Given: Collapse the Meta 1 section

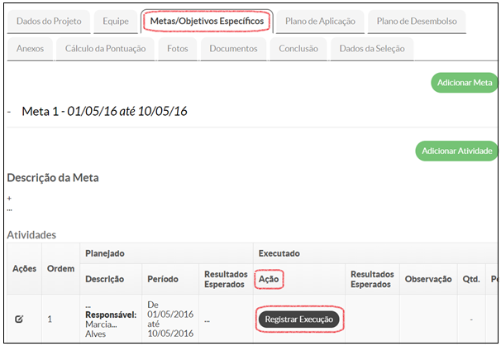Looking at the screenshot, I should [9, 112].
